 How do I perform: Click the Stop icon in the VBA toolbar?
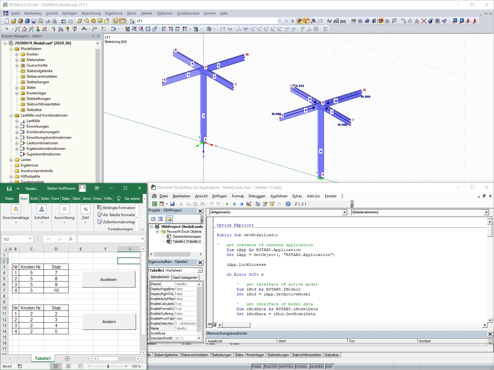pyautogui.click(x=242, y=204)
